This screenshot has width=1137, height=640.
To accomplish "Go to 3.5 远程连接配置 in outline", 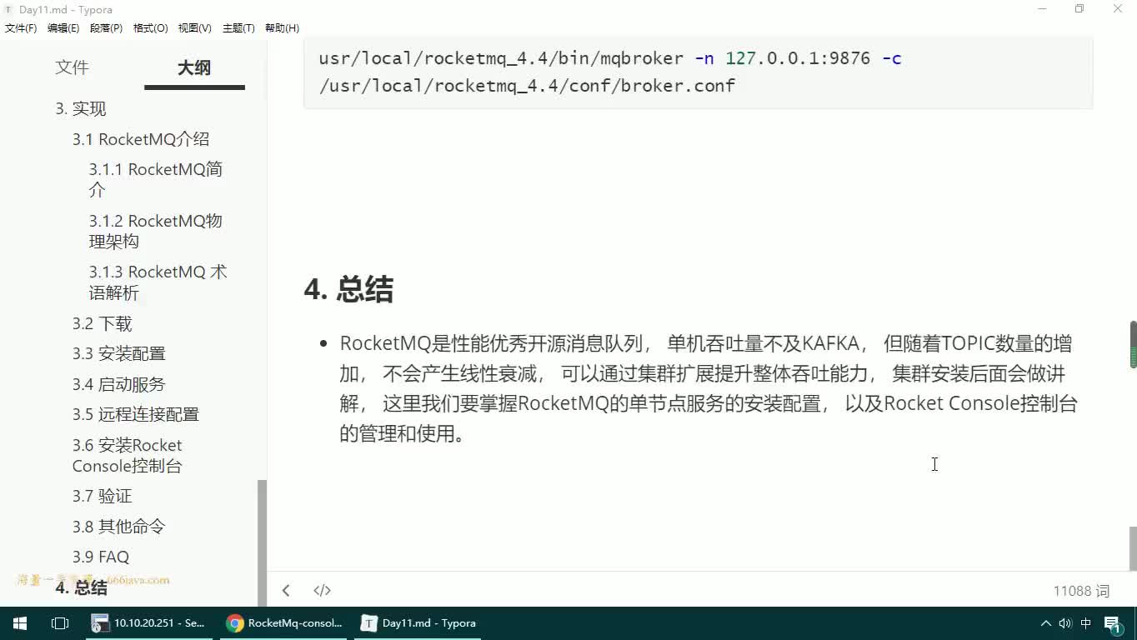I will [x=136, y=415].
